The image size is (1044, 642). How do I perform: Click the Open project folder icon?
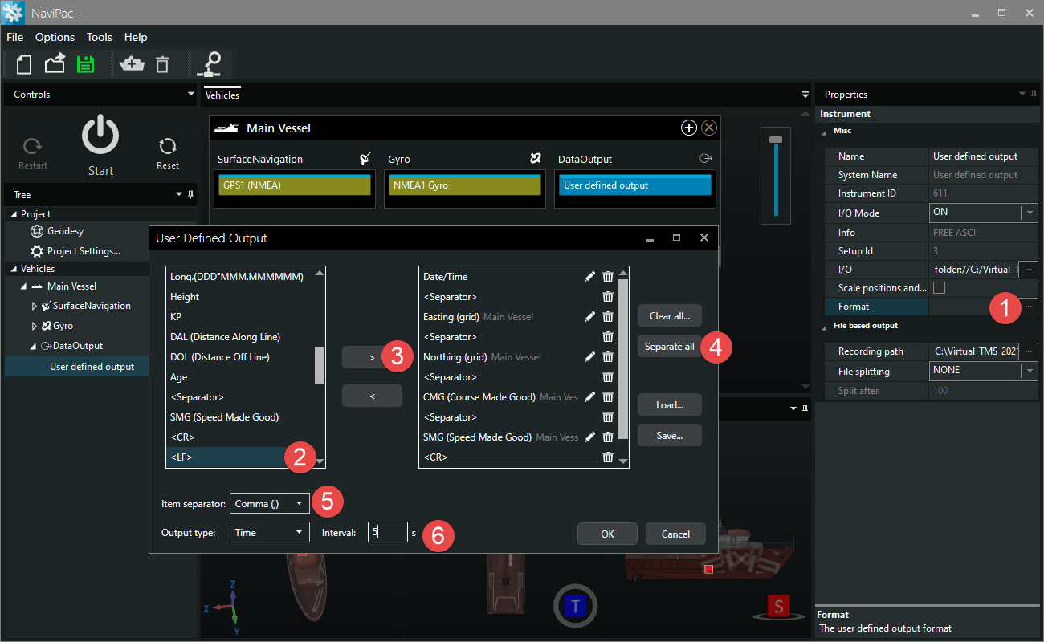coord(55,64)
